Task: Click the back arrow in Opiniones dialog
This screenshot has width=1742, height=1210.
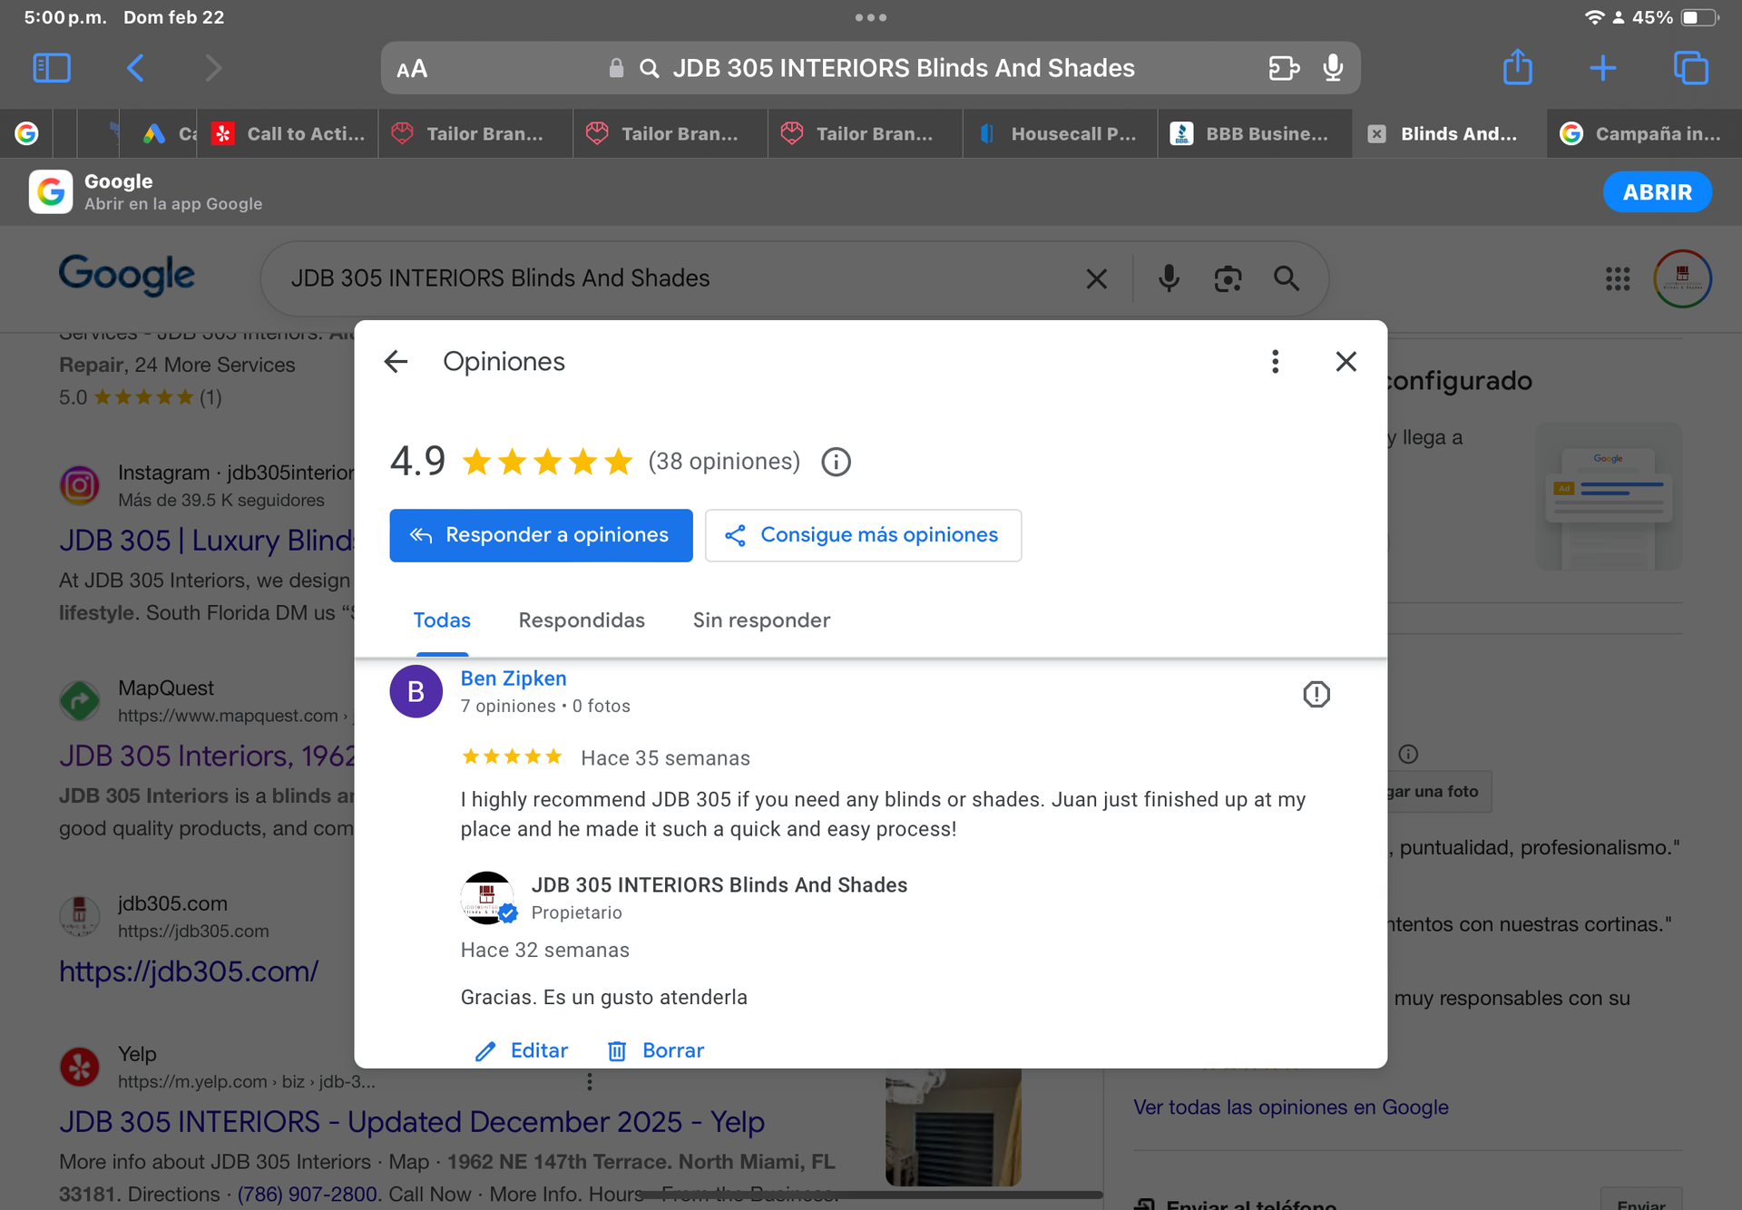Action: [x=396, y=362]
